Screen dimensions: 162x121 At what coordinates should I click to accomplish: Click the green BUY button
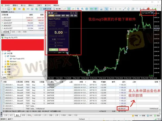pyautogui.click(x=54, y=50)
